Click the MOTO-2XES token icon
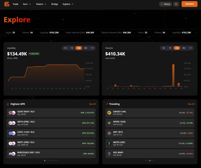201x168 pixels. [x=109, y=143]
